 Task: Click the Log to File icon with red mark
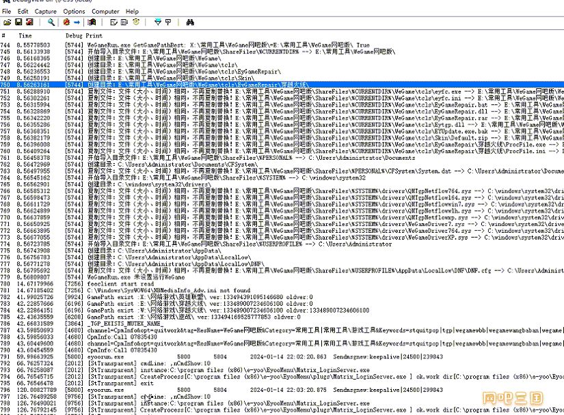[29, 23]
